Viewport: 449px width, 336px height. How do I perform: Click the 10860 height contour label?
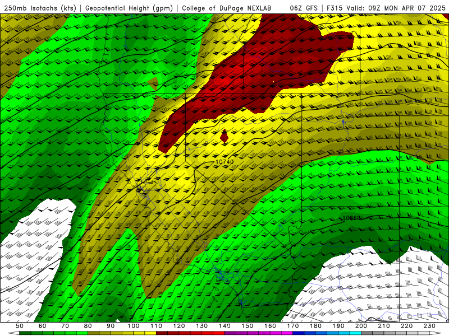click(x=351, y=218)
